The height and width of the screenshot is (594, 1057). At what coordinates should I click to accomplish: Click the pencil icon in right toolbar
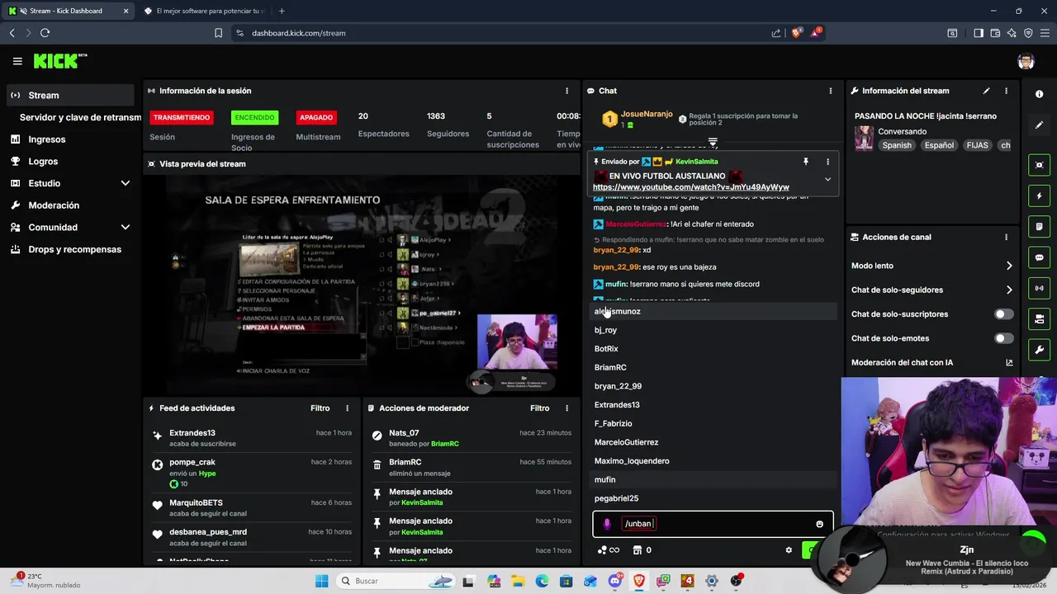pos(1040,125)
